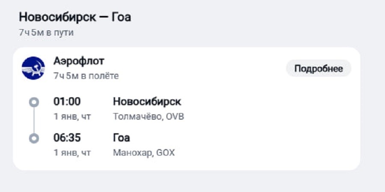Viewport: 385px width, 192px height.
Task: Click the "7ч 5м в полёте" flight duration
Action: pos(86,76)
